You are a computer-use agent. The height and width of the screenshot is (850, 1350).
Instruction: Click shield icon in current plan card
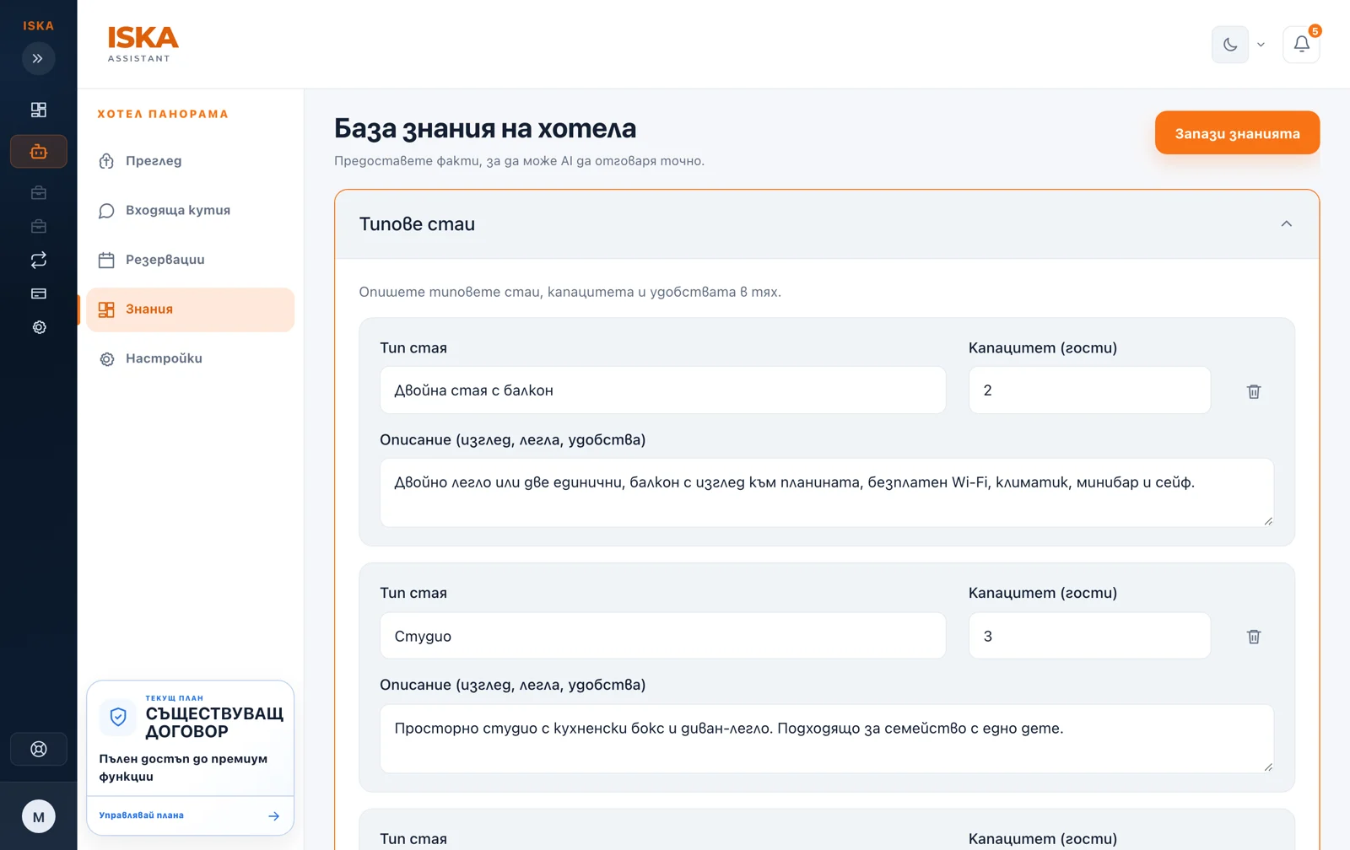pyautogui.click(x=118, y=717)
